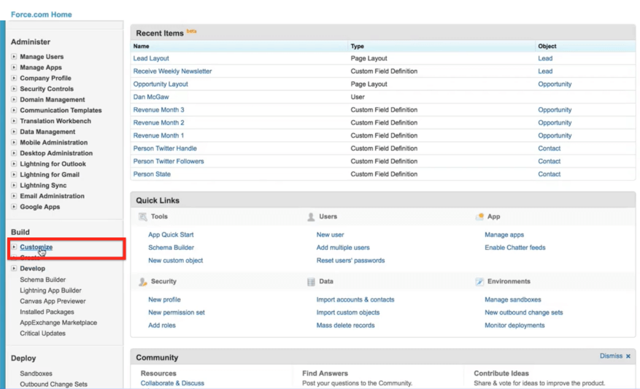
Task: Click Mass delete records link
Action: [345, 326]
